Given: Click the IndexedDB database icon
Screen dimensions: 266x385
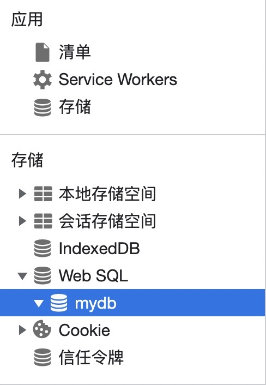Looking at the screenshot, I should 43,248.
